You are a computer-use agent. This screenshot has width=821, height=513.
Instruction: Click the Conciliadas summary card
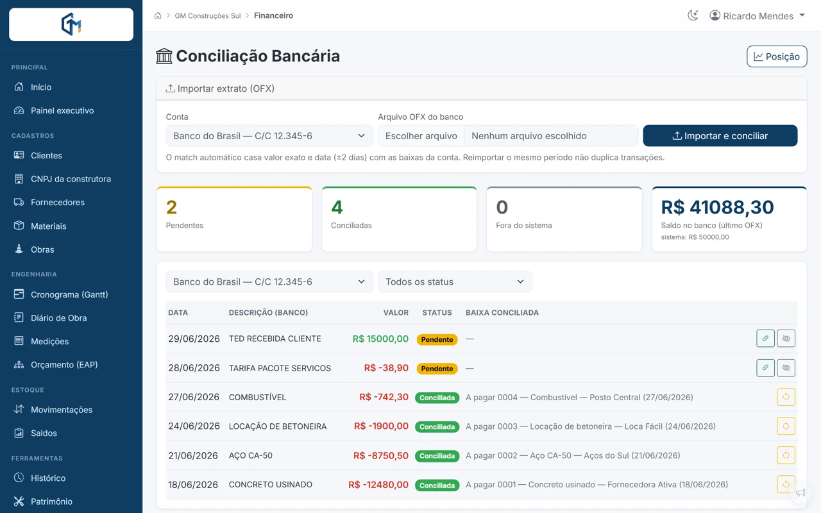pos(400,219)
